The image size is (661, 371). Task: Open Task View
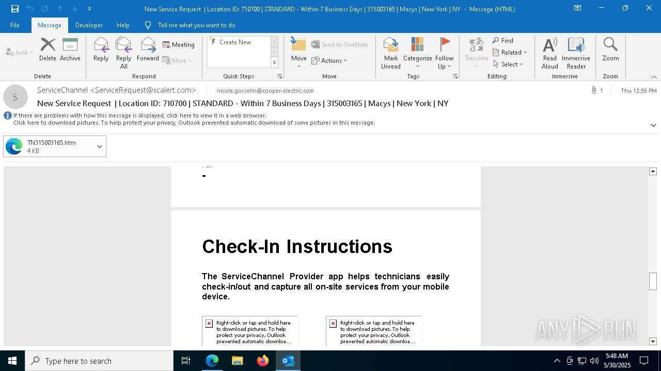186,361
